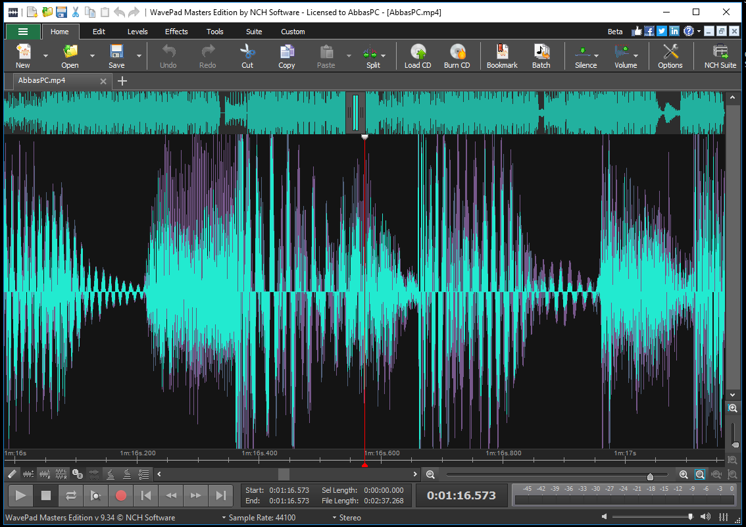Image resolution: width=746 pixels, height=527 pixels.
Task: Open the Stereo channel dropdown
Action: point(347,518)
